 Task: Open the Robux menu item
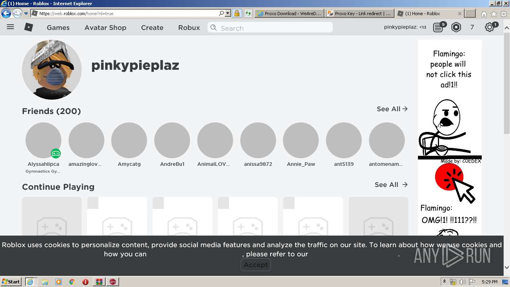pos(189,28)
